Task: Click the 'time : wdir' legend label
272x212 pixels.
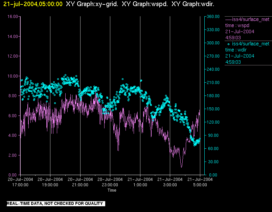Action: pos(236,50)
